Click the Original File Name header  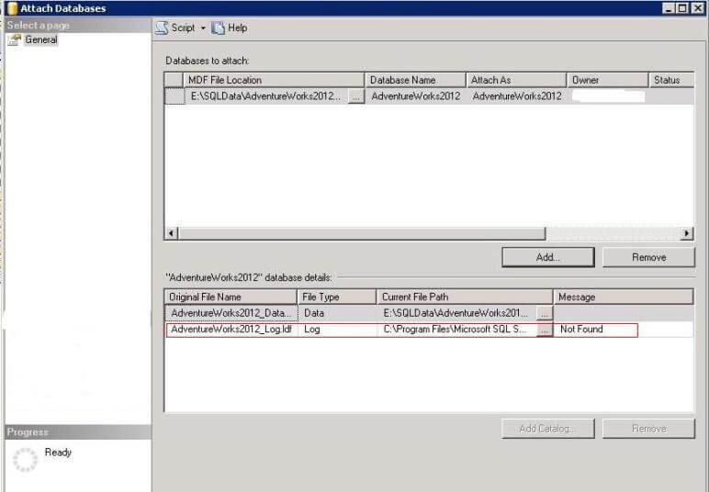[x=231, y=296]
